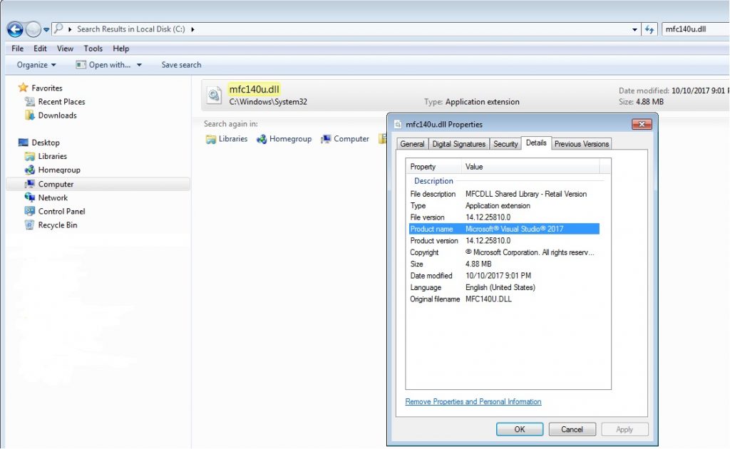Switch to the Digital Signatures tab

(458, 144)
